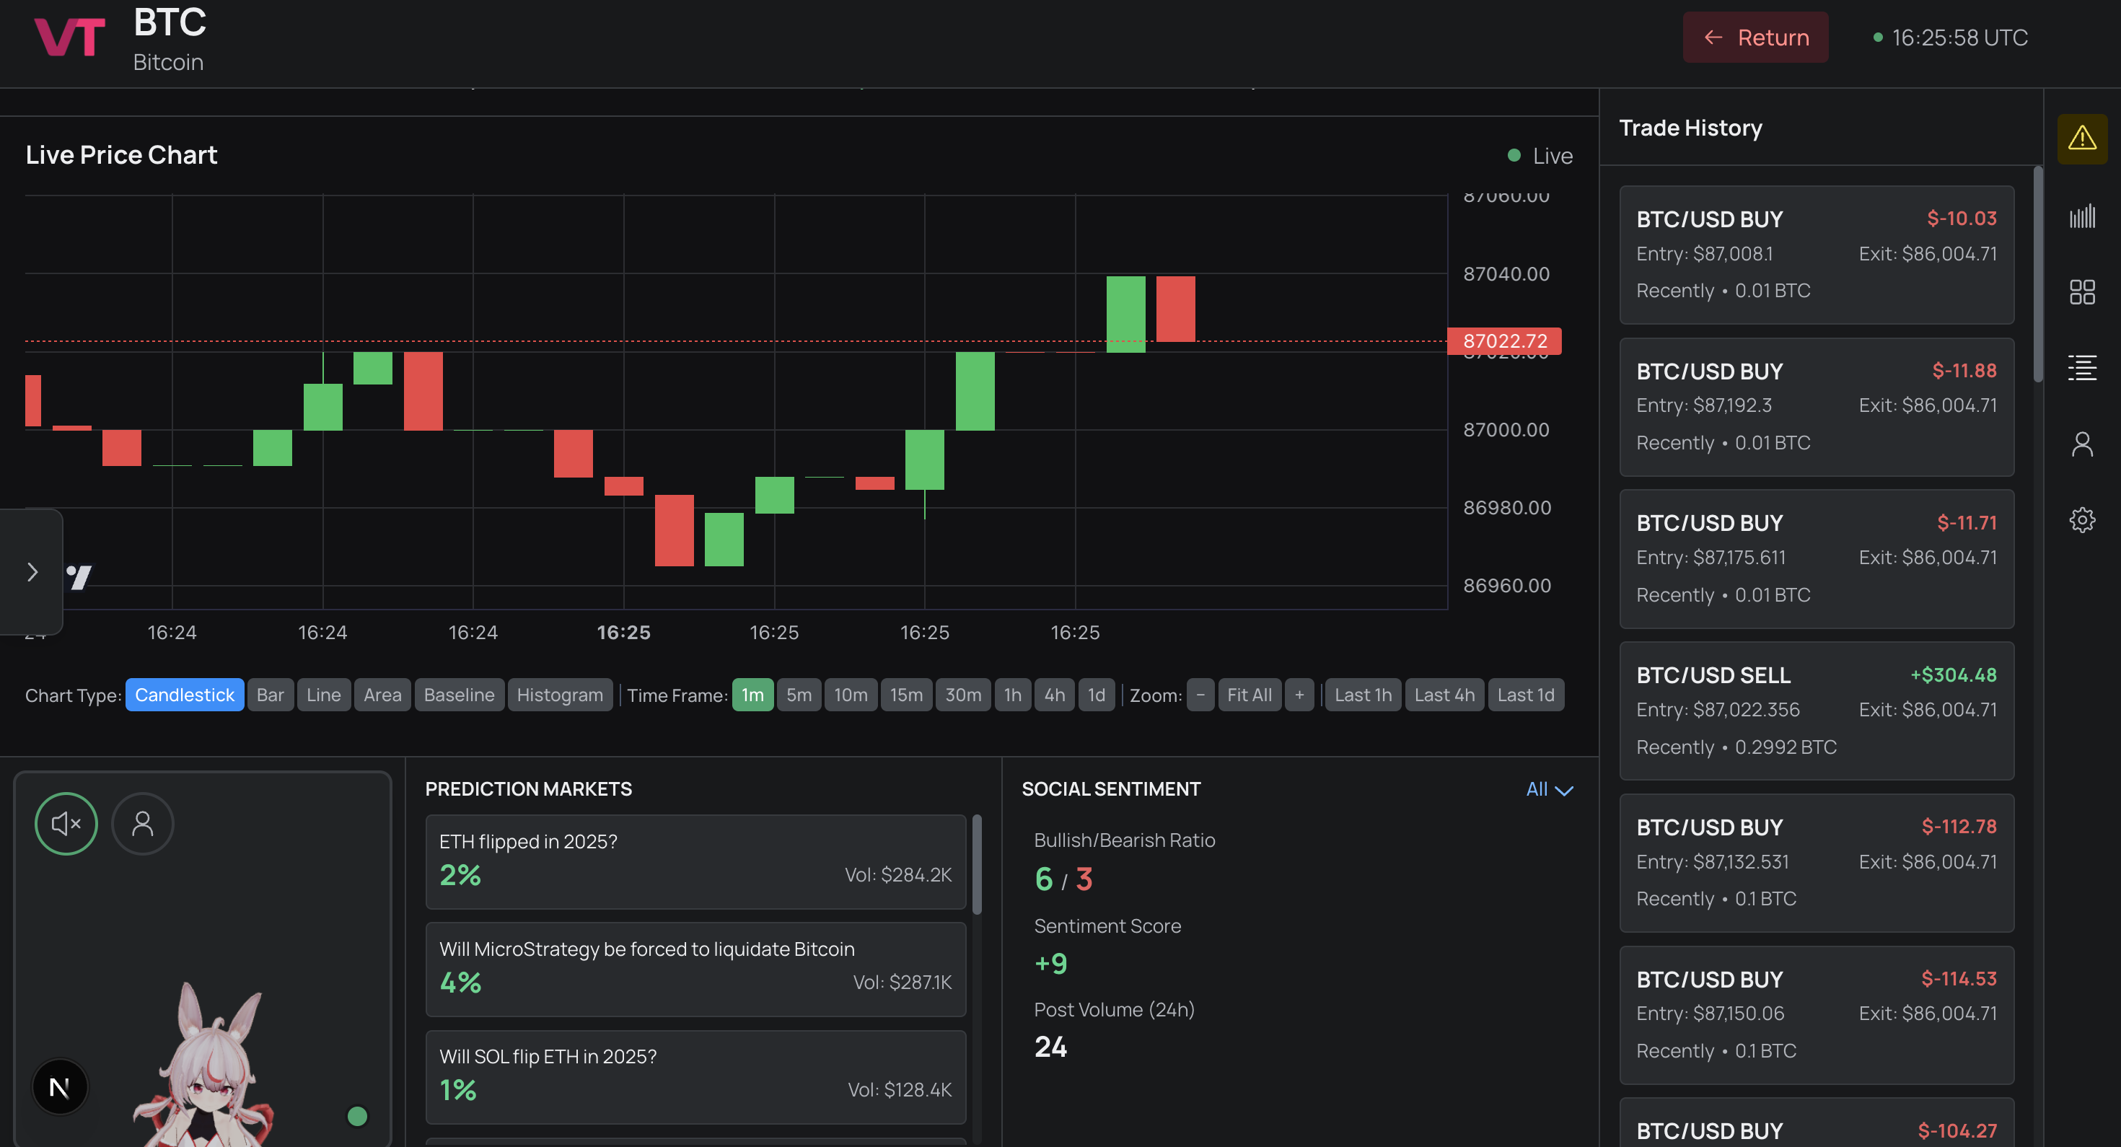Select the Line chart type
The height and width of the screenshot is (1147, 2121).
(x=322, y=695)
